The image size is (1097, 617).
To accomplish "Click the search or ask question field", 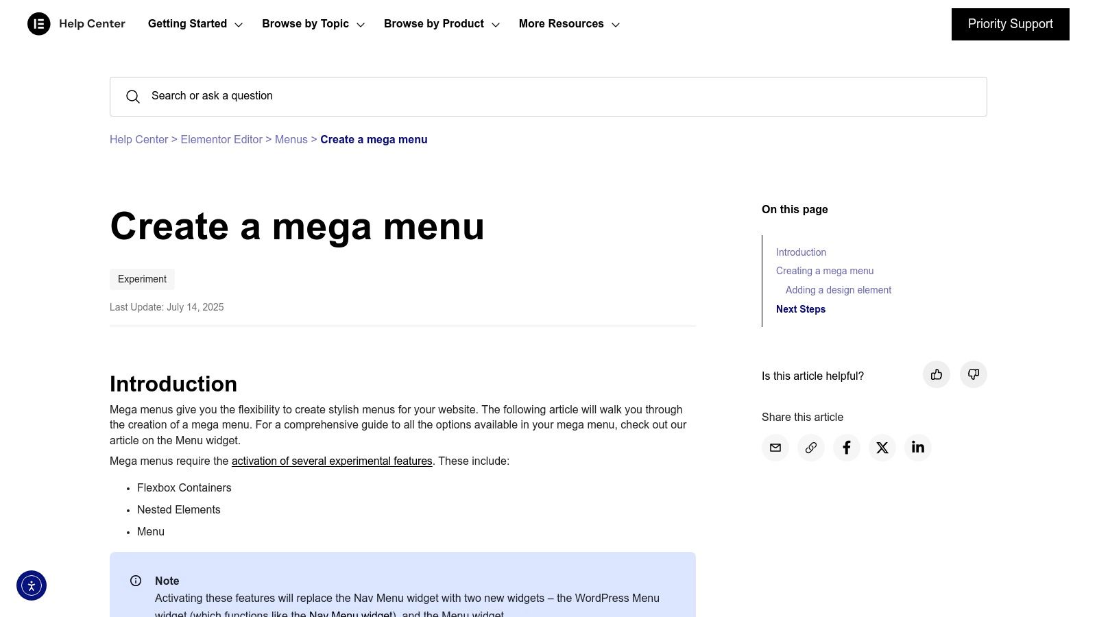I will pyautogui.click(x=548, y=97).
